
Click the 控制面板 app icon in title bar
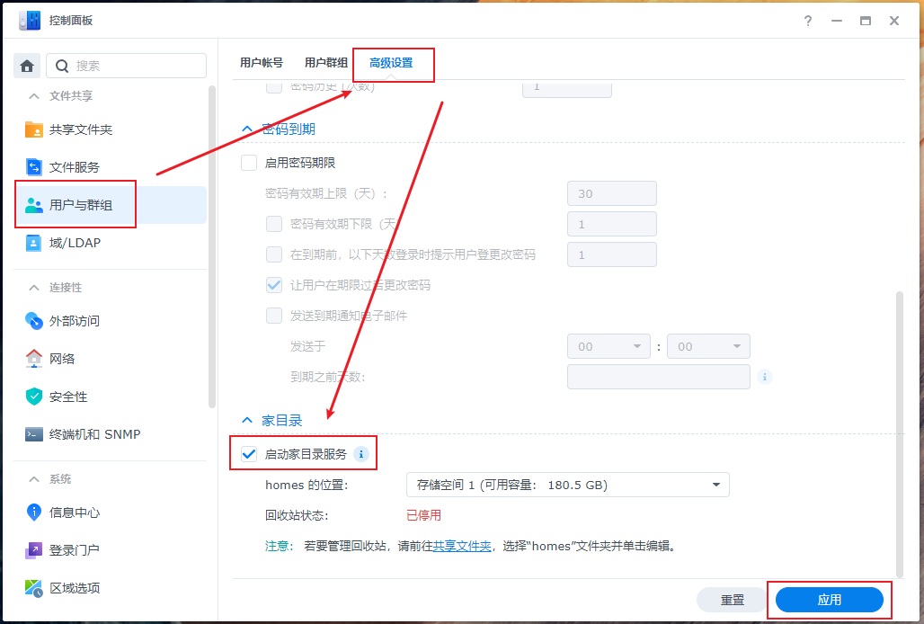[30, 20]
